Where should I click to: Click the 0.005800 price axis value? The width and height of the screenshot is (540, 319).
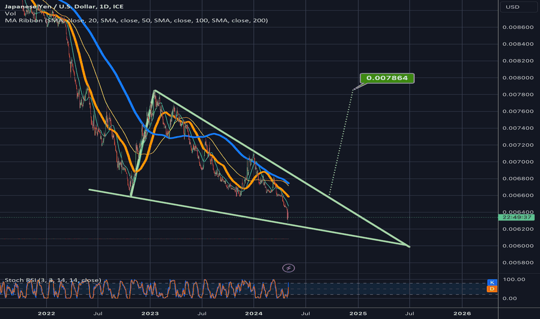[518, 263]
